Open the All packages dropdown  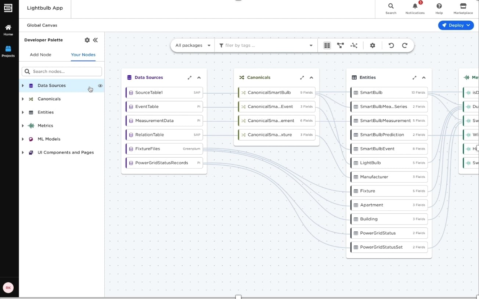pos(192,45)
